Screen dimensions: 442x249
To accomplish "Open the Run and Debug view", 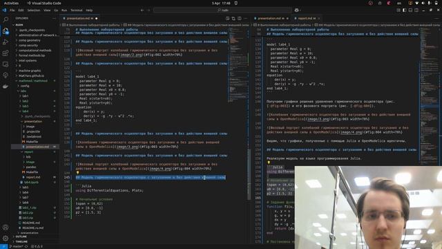I will [x=6, y=42].
